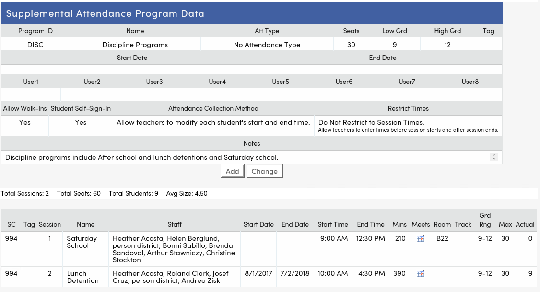Select the High Grd value 12
This screenshot has width=540, height=292.
(x=447, y=45)
